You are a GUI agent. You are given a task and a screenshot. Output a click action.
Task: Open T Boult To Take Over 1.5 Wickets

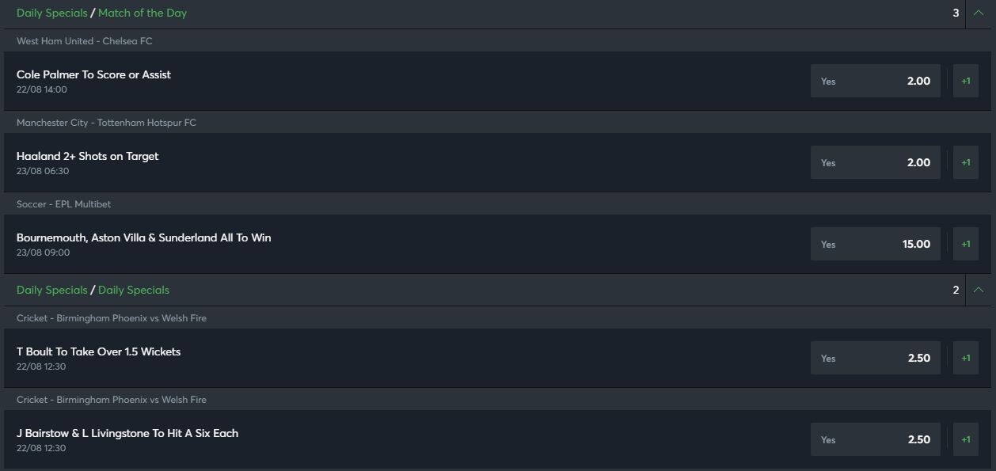pos(98,351)
